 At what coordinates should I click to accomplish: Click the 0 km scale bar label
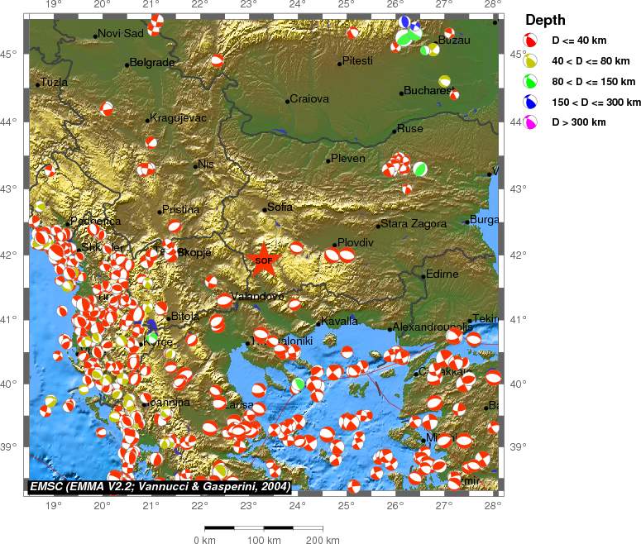tap(204, 540)
